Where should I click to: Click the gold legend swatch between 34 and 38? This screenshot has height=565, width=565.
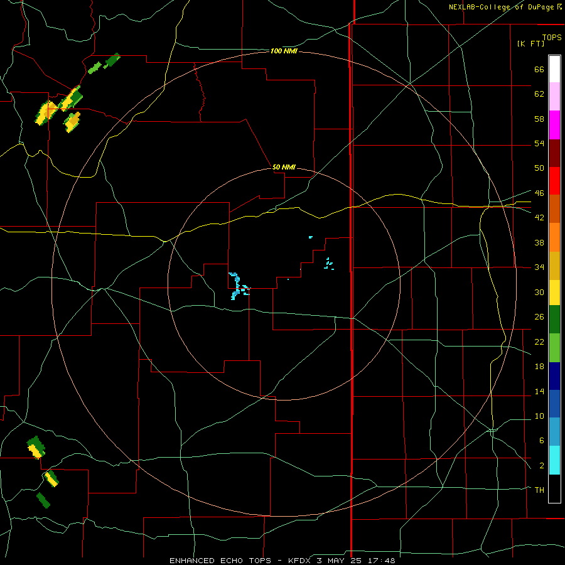554,266
